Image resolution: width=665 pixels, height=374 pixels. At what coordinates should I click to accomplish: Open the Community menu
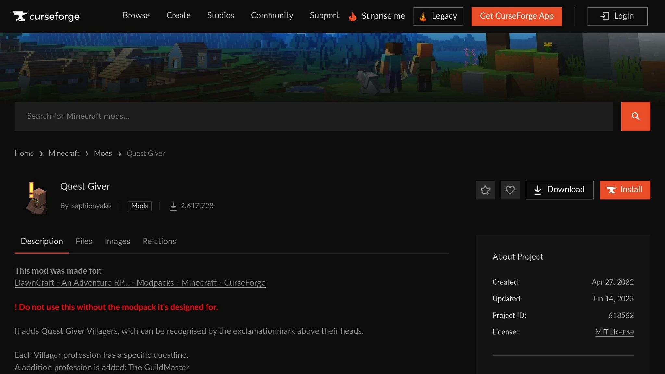(x=272, y=16)
